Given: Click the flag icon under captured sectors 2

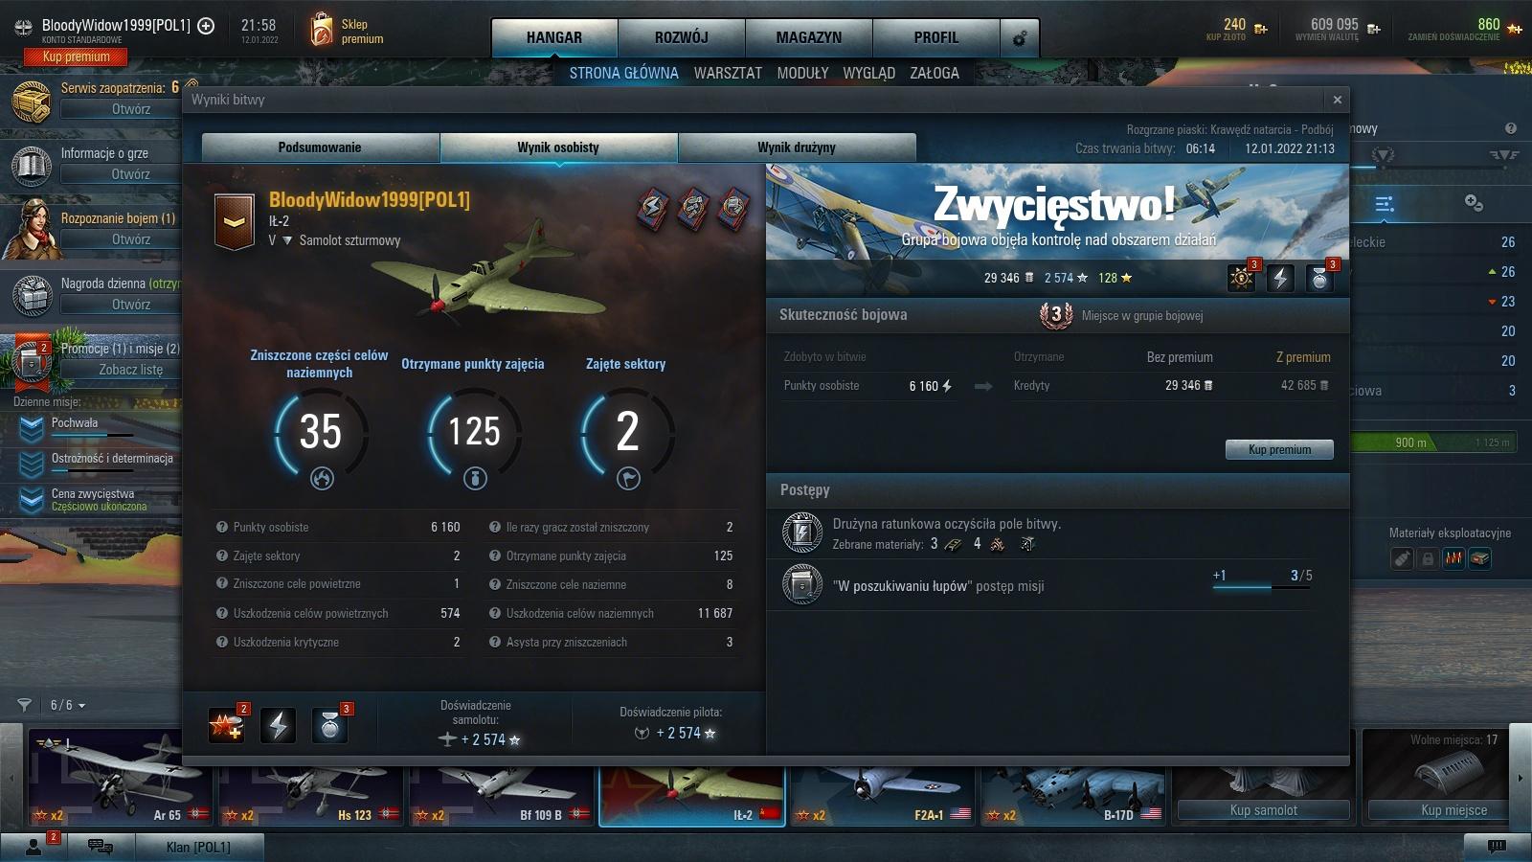Looking at the screenshot, I should [x=628, y=478].
